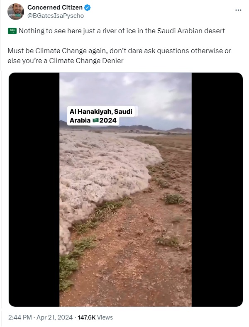Click the Concerned Citizen profile avatar
The image size is (249, 327).
pyautogui.click(x=16, y=12)
